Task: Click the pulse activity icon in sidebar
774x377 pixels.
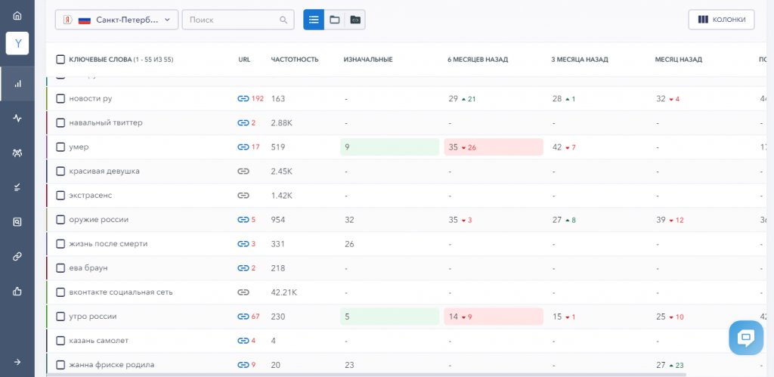Action: coord(17,119)
